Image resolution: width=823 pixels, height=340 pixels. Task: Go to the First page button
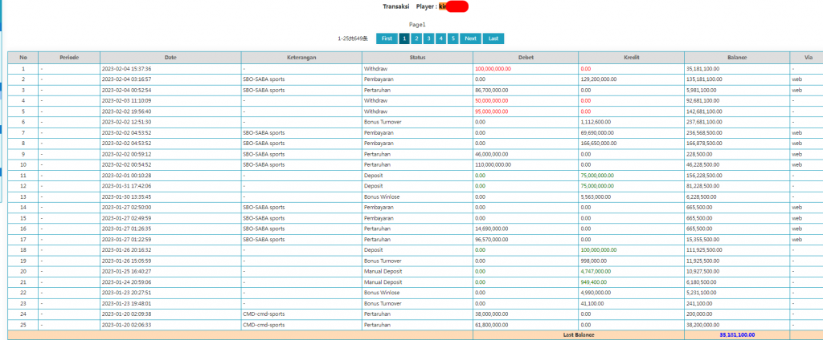coord(387,38)
